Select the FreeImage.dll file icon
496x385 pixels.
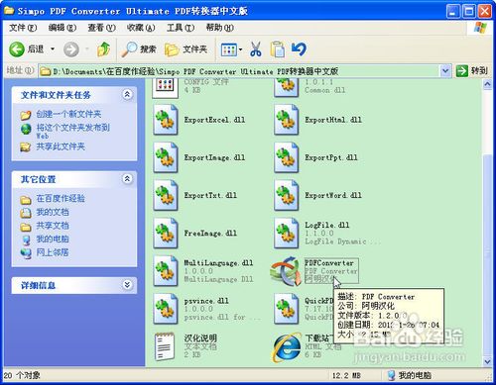(166, 234)
